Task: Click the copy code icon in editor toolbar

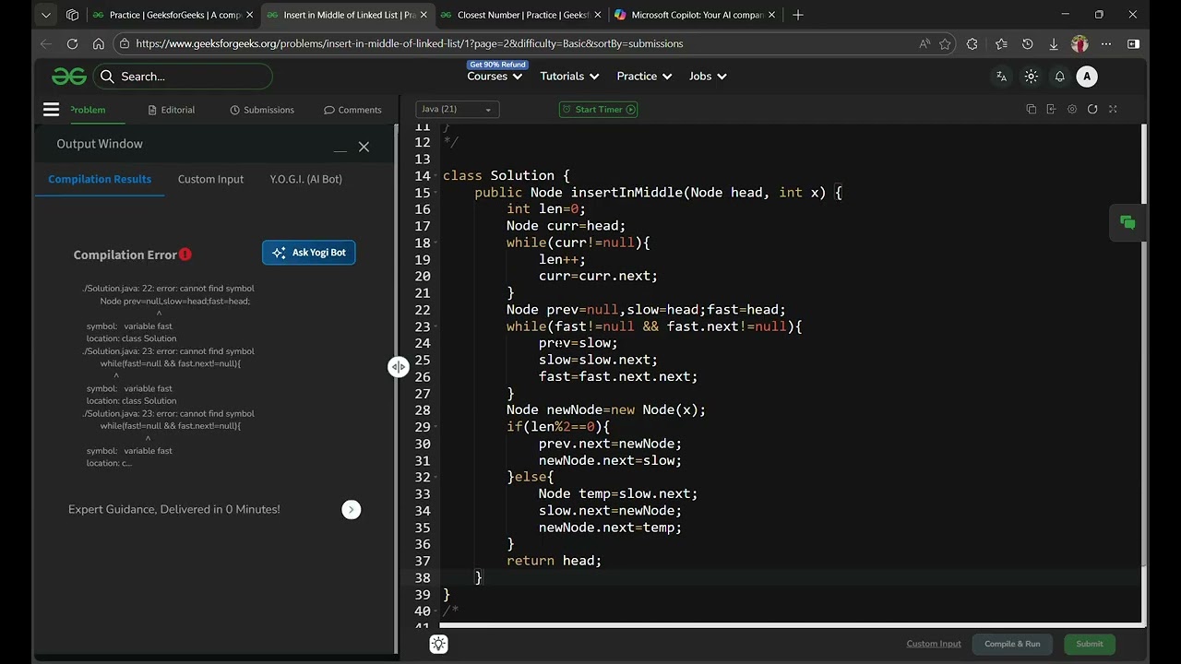Action: [x=1031, y=109]
